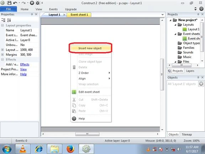The width and height of the screenshot is (205, 154).
Task: Click the Unbounded scrolling No value
Action: (x=29, y=45)
